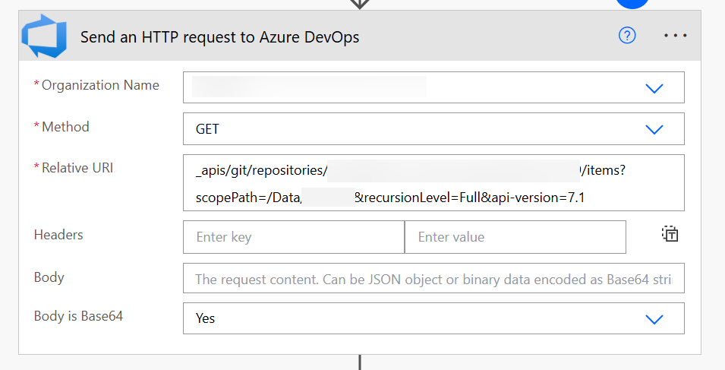Screen dimensions: 725x370
Task: Click the connector arrow above the action card
Action: tap(360, 4)
